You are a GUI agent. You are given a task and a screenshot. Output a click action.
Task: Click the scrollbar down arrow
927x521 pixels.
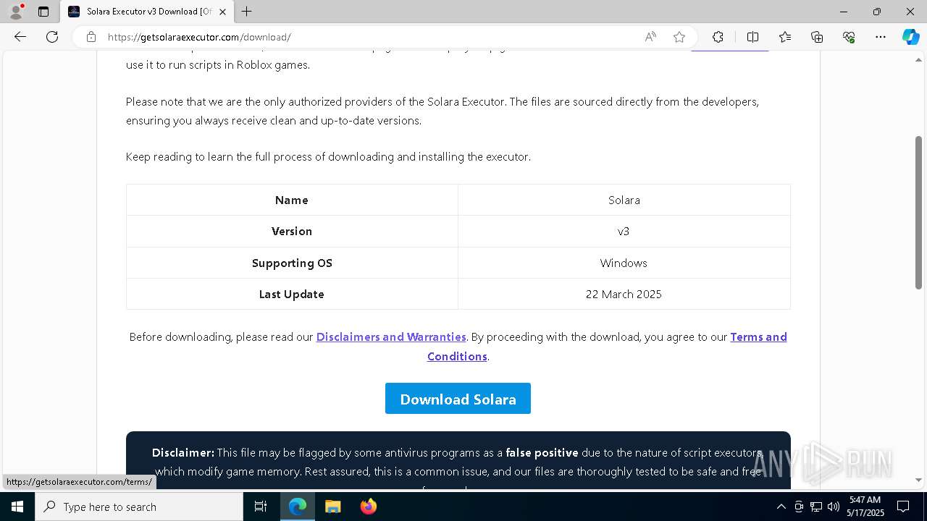(919, 480)
